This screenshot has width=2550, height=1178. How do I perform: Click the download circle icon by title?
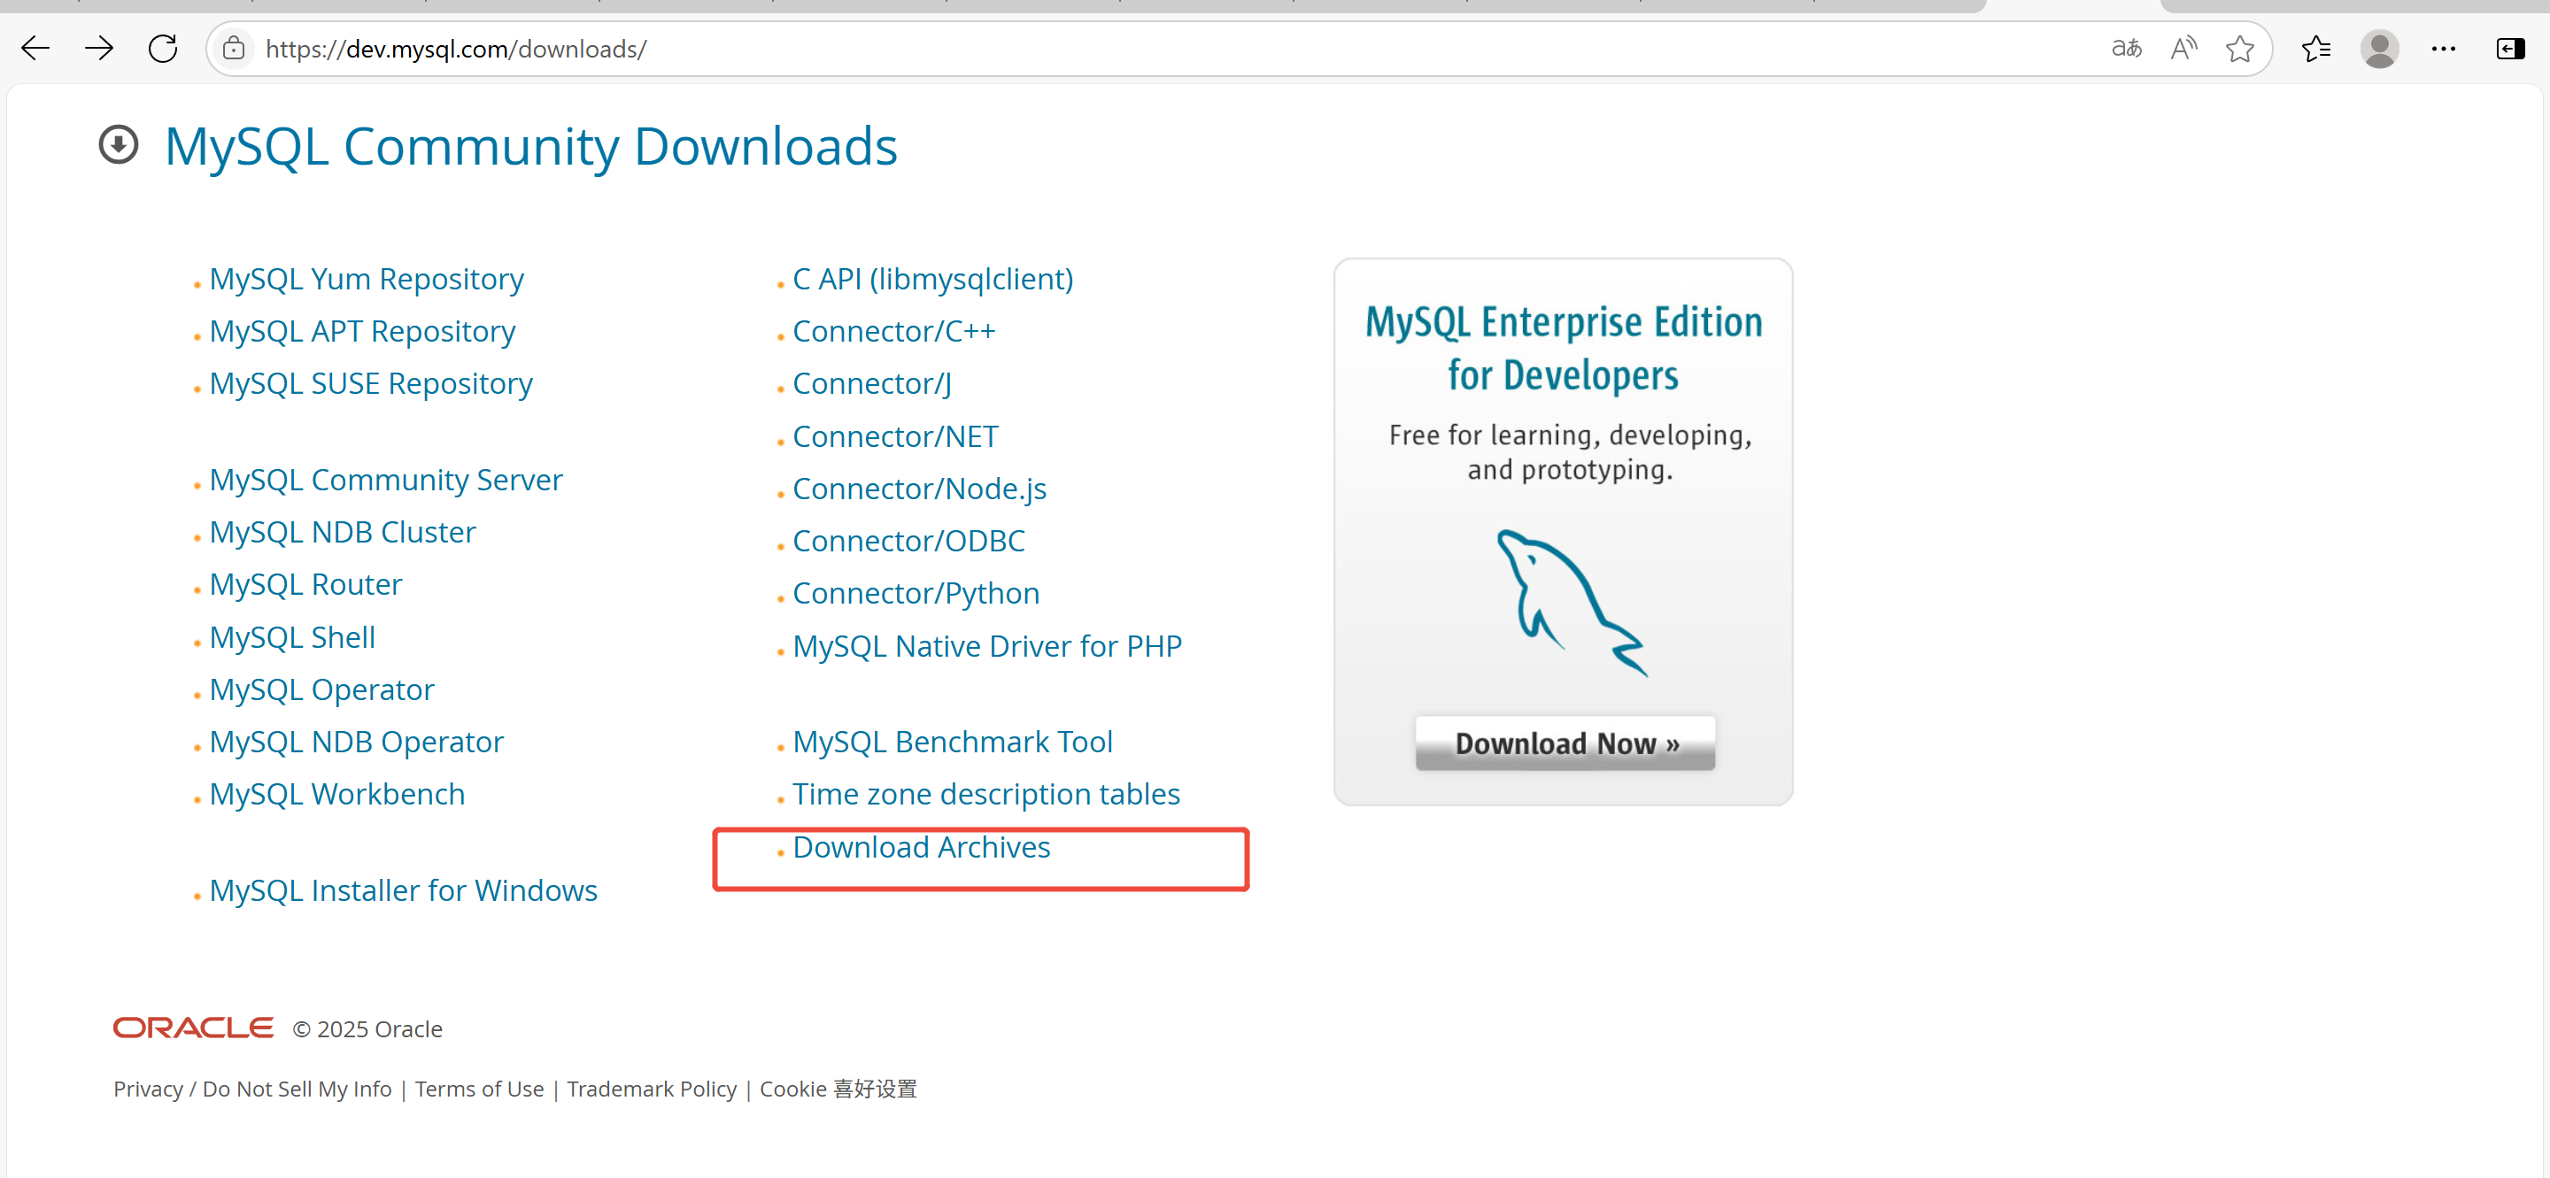[119, 145]
